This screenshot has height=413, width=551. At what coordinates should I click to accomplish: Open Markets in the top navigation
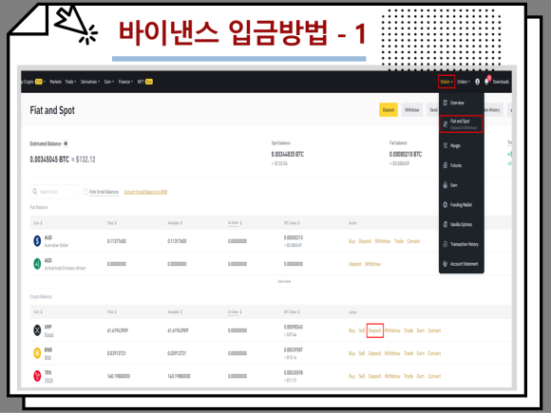tap(55, 82)
